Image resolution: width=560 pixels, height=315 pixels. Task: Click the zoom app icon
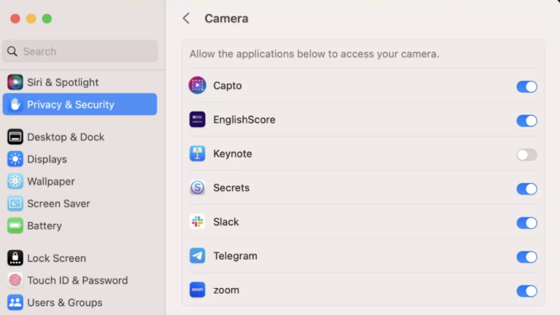pos(197,289)
